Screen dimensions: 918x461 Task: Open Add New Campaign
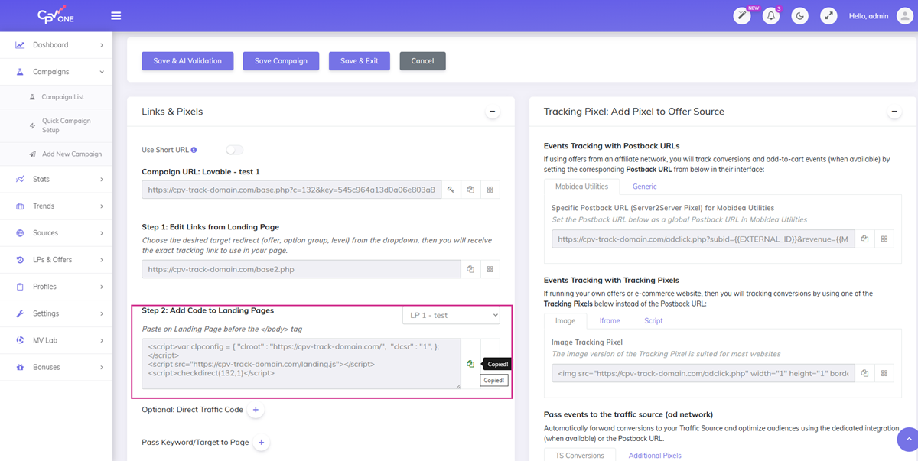coord(72,154)
